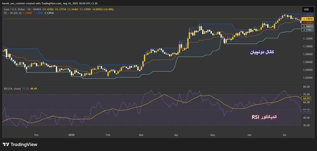
Task: Click the USD currency button
Action: coord(308,10)
